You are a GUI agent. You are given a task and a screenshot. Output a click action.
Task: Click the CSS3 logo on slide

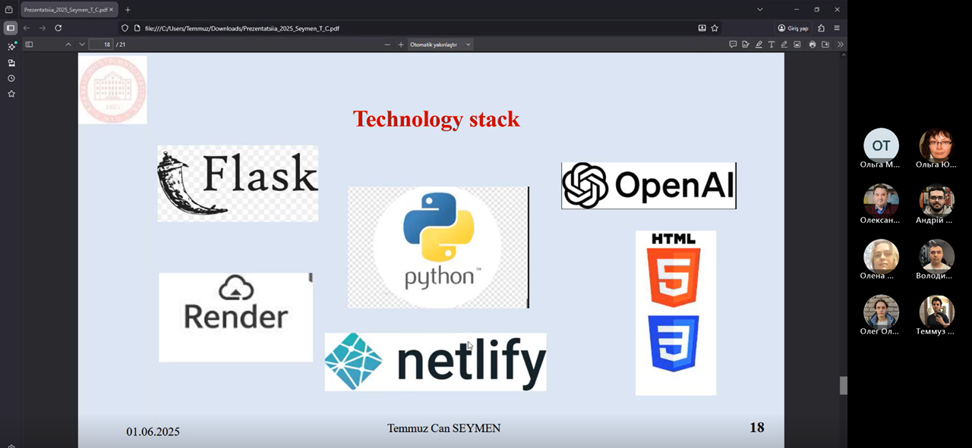(x=674, y=343)
